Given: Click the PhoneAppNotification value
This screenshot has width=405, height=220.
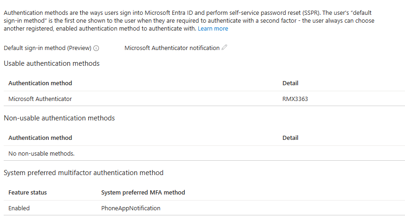Looking at the screenshot, I should 131,208.
